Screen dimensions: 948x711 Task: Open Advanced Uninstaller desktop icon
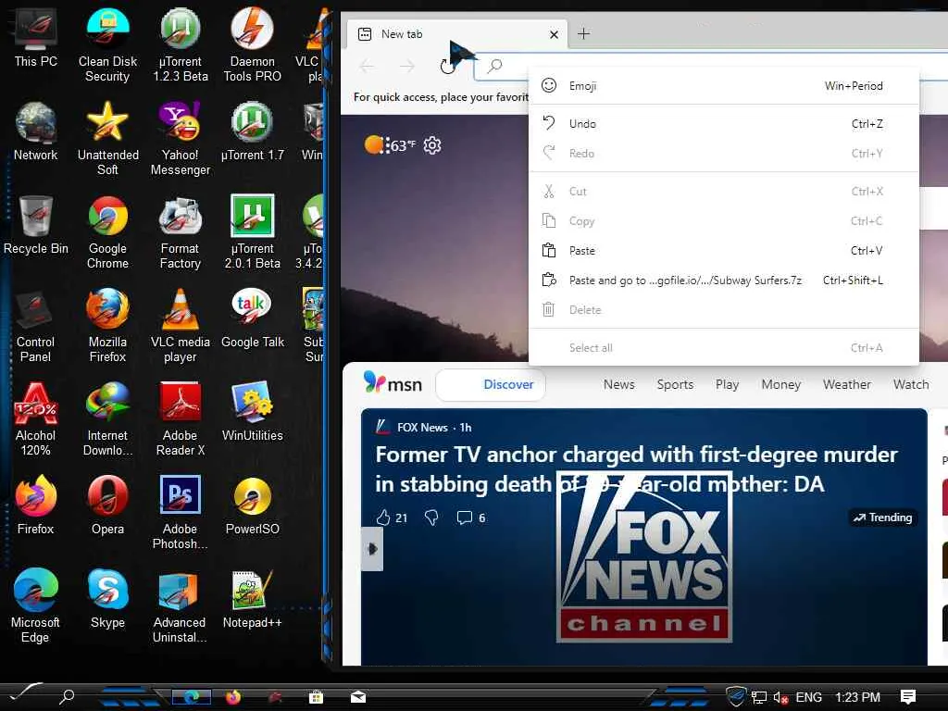point(181,605)
